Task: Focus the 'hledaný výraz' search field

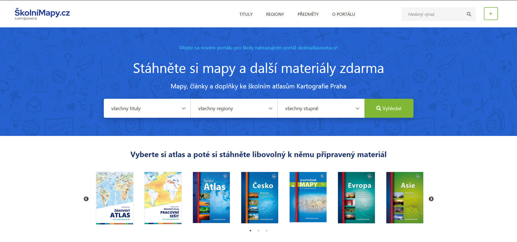Action: [x=433, y=14]
